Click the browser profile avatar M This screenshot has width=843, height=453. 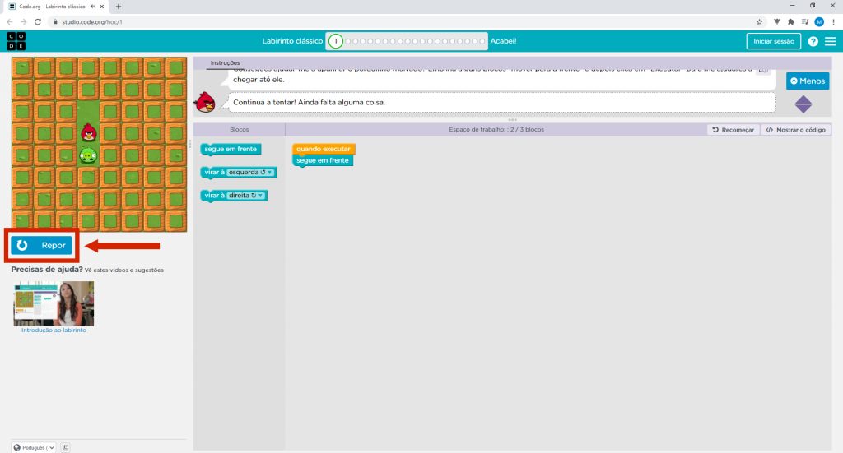tap(819, 22)
